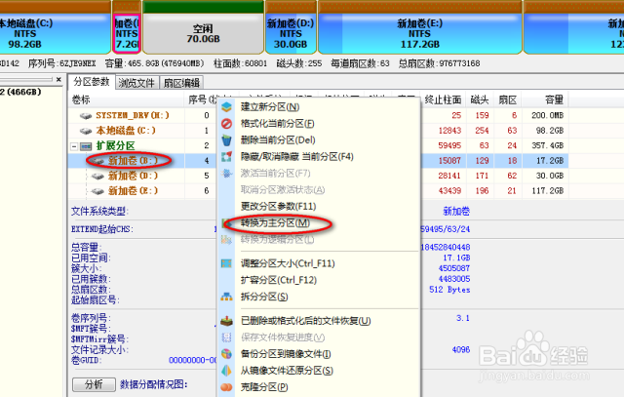The image size is (624, 397).
Task: Click the restore from image icon
Action: tap(226, 371)
